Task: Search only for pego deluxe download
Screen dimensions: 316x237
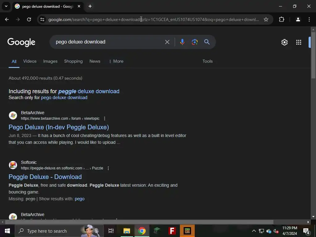Action: [64, 98]
